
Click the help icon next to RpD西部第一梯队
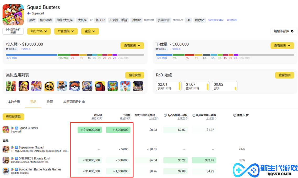pyautogui.click(x=165, y=115)
